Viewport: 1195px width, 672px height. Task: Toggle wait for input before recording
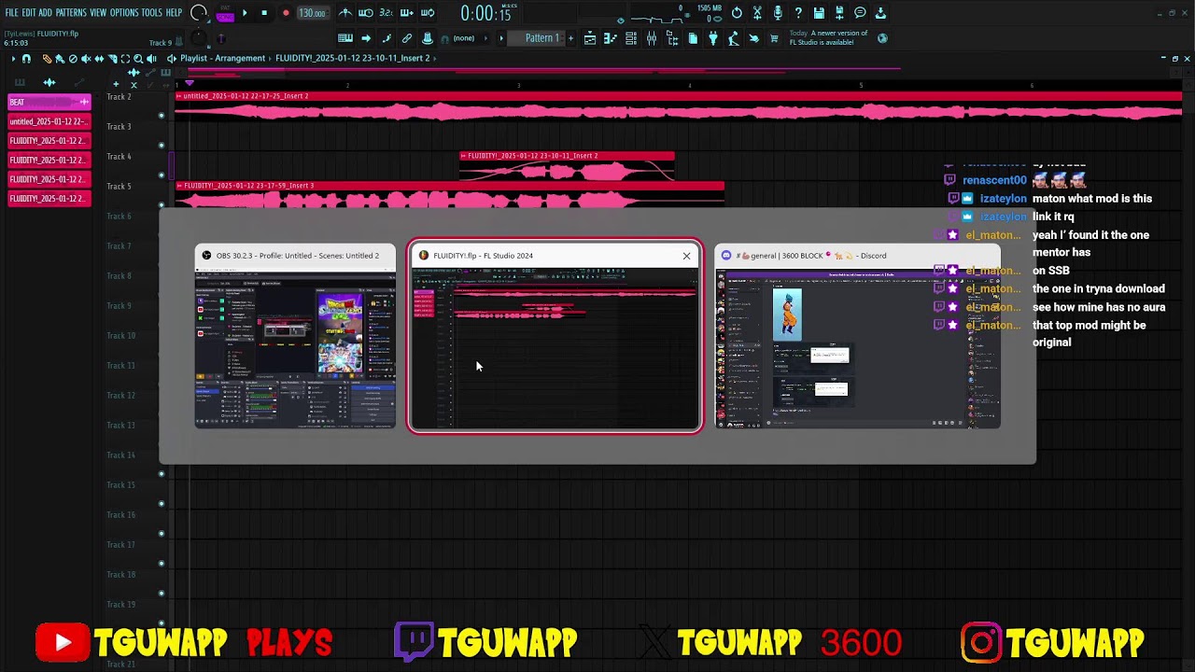tap(366, 13)
